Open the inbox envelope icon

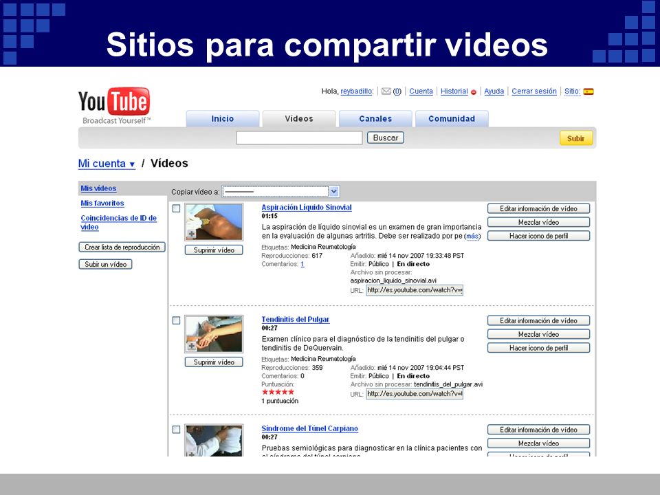[x=386, y=91]
